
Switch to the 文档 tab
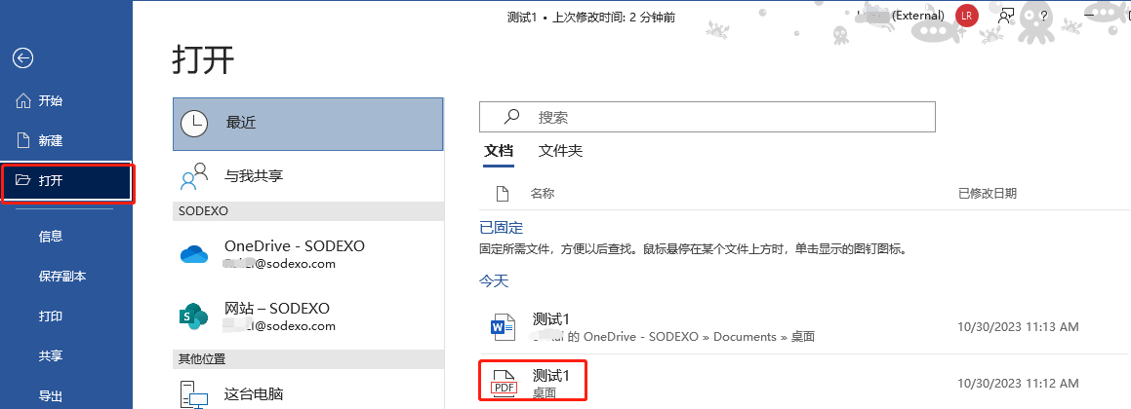(499, 151)
